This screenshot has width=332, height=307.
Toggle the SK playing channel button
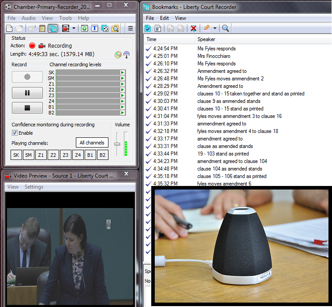pyautogui.click(x=16, y=155)
